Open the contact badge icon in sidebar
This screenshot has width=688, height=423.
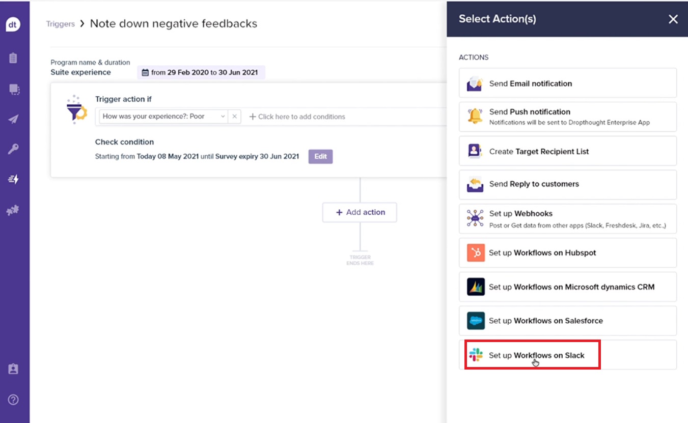click(14, 370)
